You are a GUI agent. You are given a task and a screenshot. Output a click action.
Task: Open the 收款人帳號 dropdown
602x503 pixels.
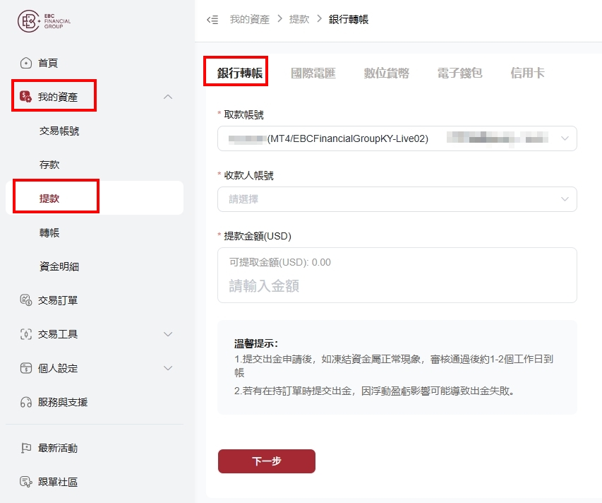pos(397,199)
